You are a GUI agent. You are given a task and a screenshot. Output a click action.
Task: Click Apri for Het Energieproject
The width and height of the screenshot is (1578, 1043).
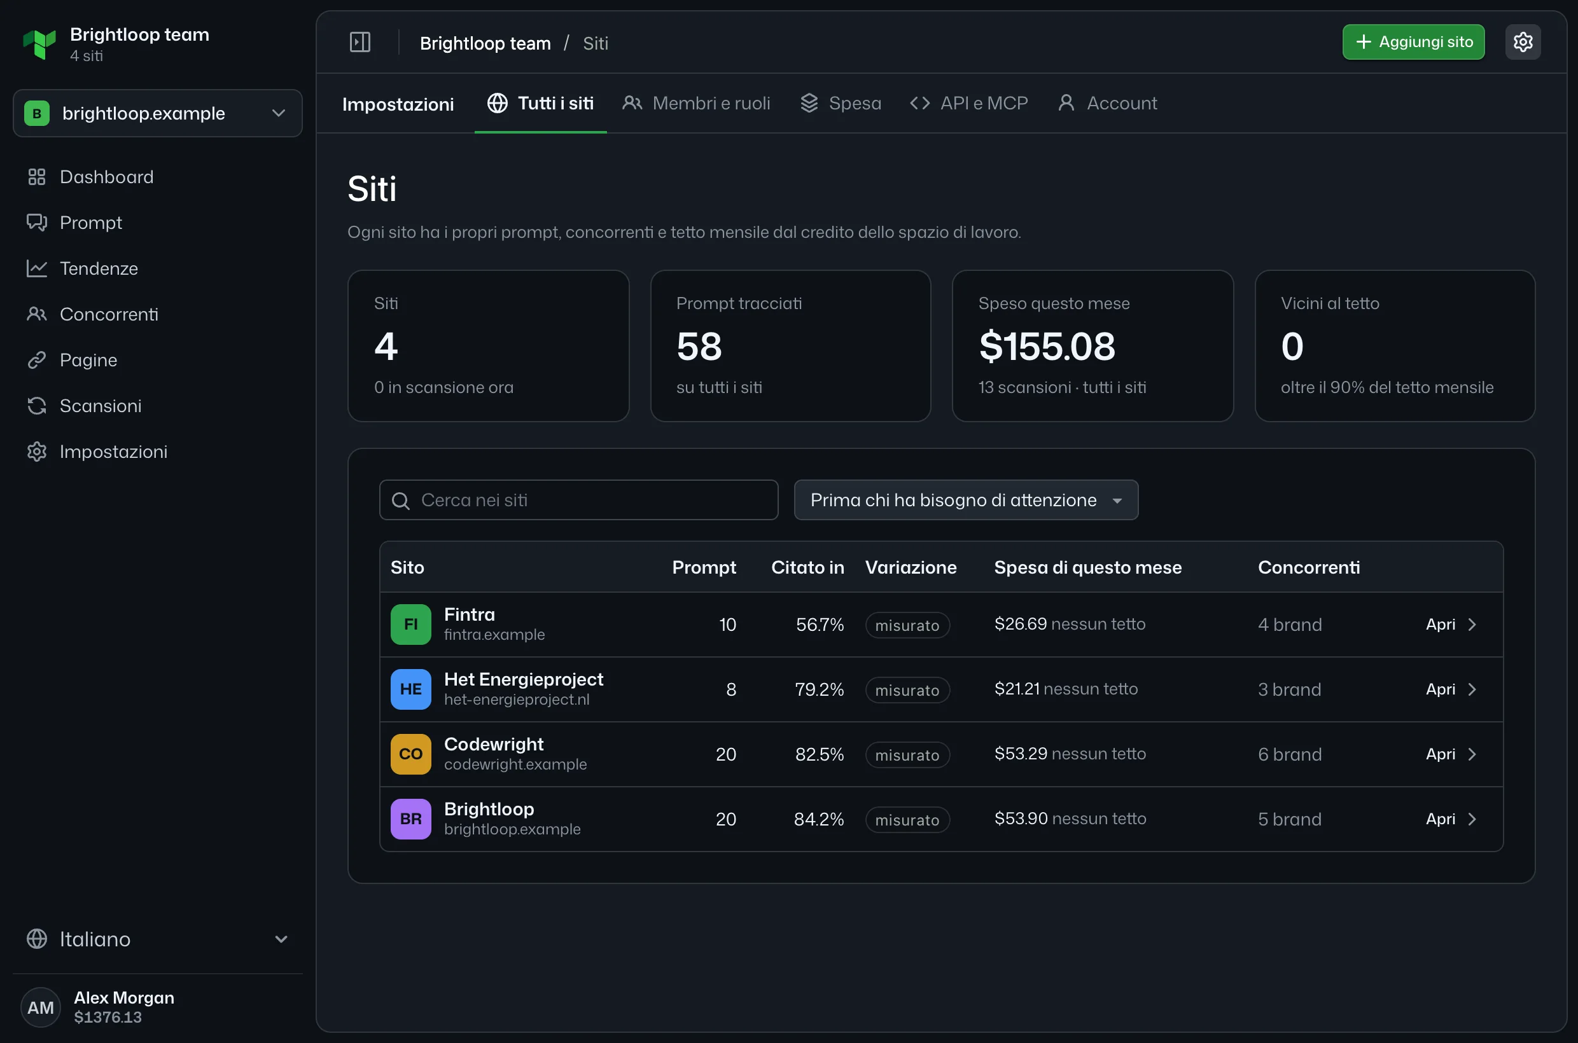(x=1450, y=689)
